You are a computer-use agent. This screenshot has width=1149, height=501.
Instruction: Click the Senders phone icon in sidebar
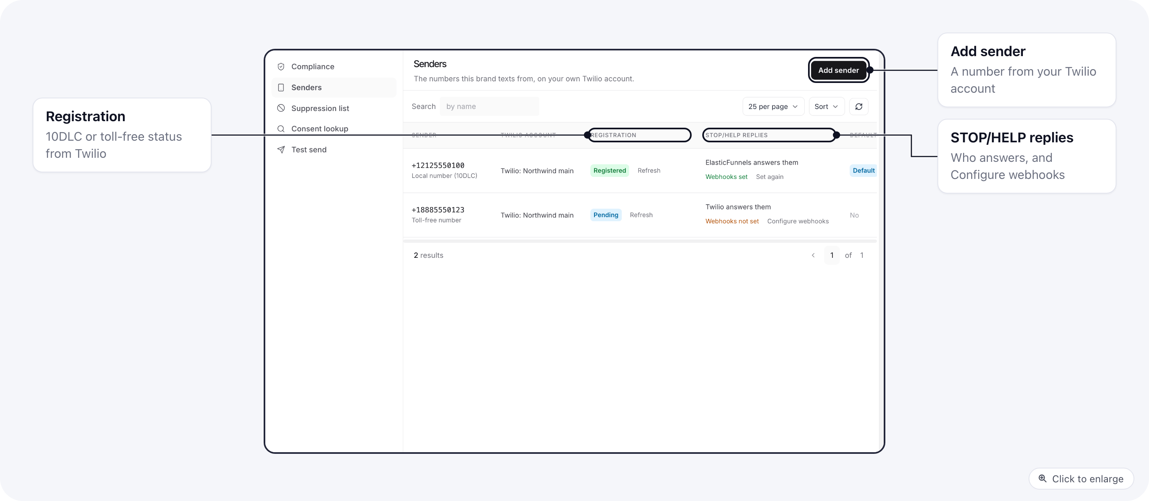[281, 87]
